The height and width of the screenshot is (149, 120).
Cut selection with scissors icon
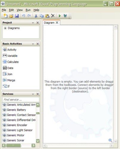[36, 16]
